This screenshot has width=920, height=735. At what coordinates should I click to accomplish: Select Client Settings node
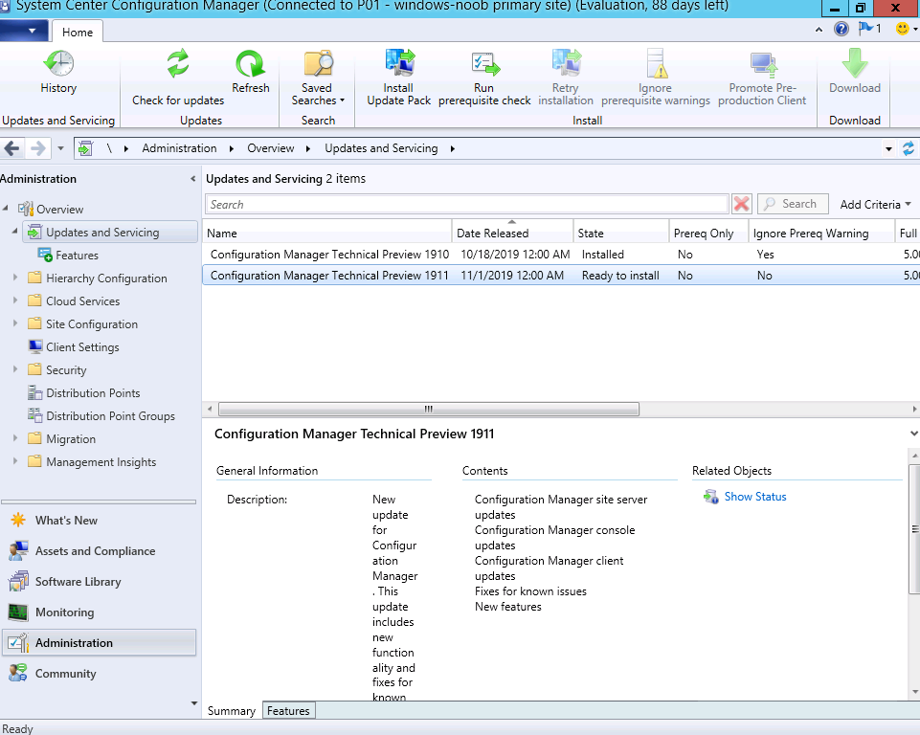point(82,347)
